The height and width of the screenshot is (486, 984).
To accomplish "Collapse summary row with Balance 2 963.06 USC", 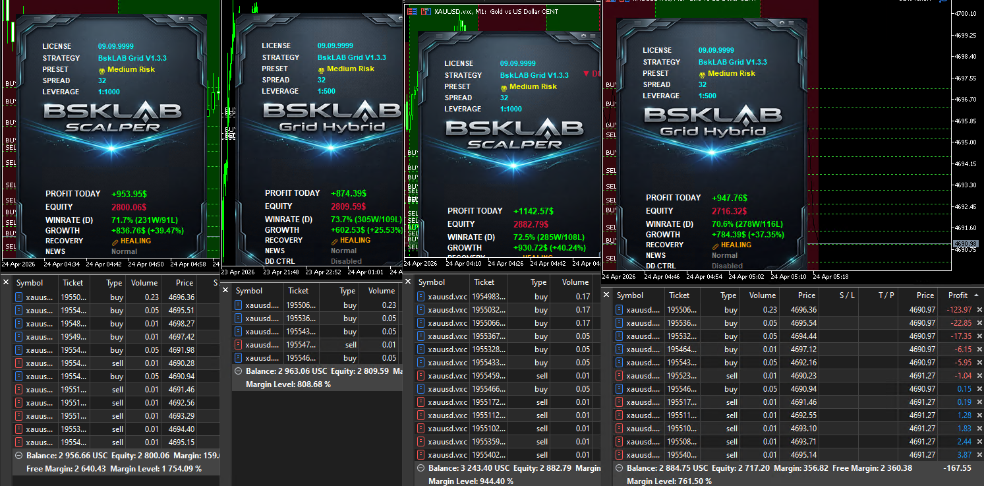I will click(239, 371).
